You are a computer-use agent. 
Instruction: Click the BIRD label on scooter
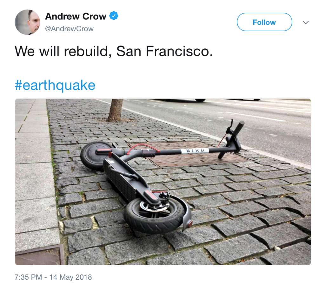(x=195, y=150)
